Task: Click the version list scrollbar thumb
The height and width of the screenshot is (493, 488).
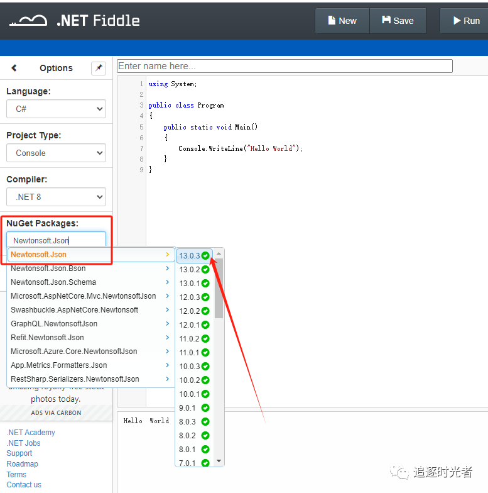Action: [x=219, y=288]
